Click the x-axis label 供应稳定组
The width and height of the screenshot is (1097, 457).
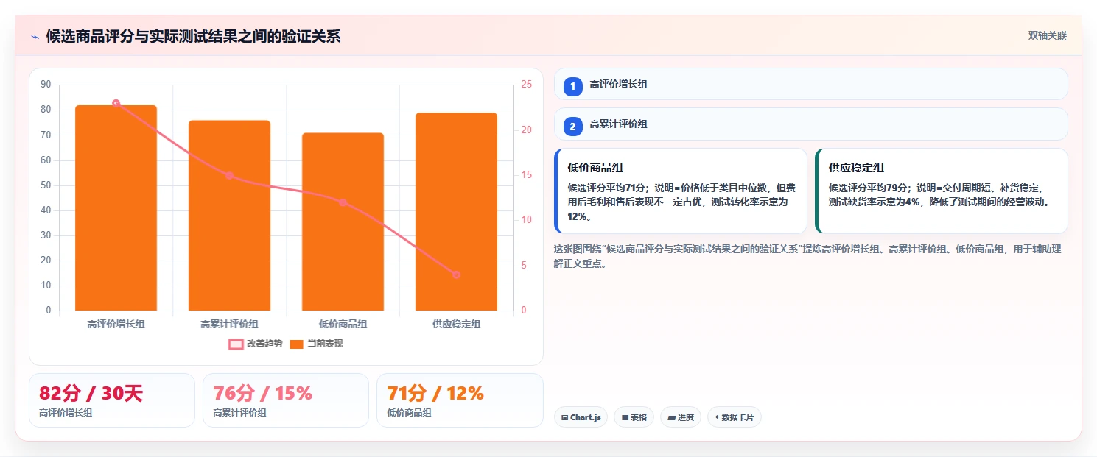coord(456,324)
